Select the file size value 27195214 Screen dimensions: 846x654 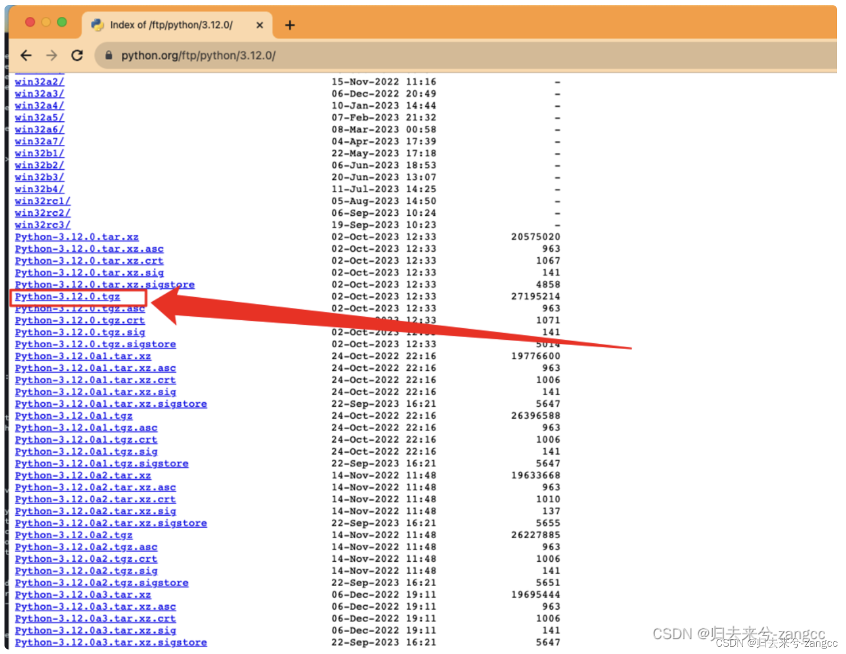535,297
